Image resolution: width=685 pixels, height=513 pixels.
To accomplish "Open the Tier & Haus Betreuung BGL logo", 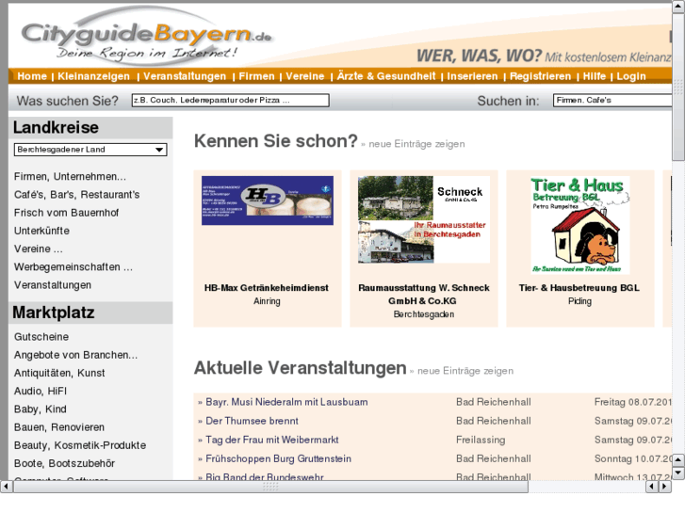I will [580, 225].
